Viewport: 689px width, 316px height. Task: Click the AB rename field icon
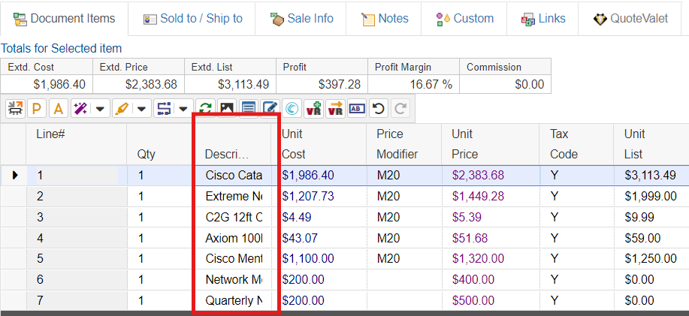coord(357,109)
